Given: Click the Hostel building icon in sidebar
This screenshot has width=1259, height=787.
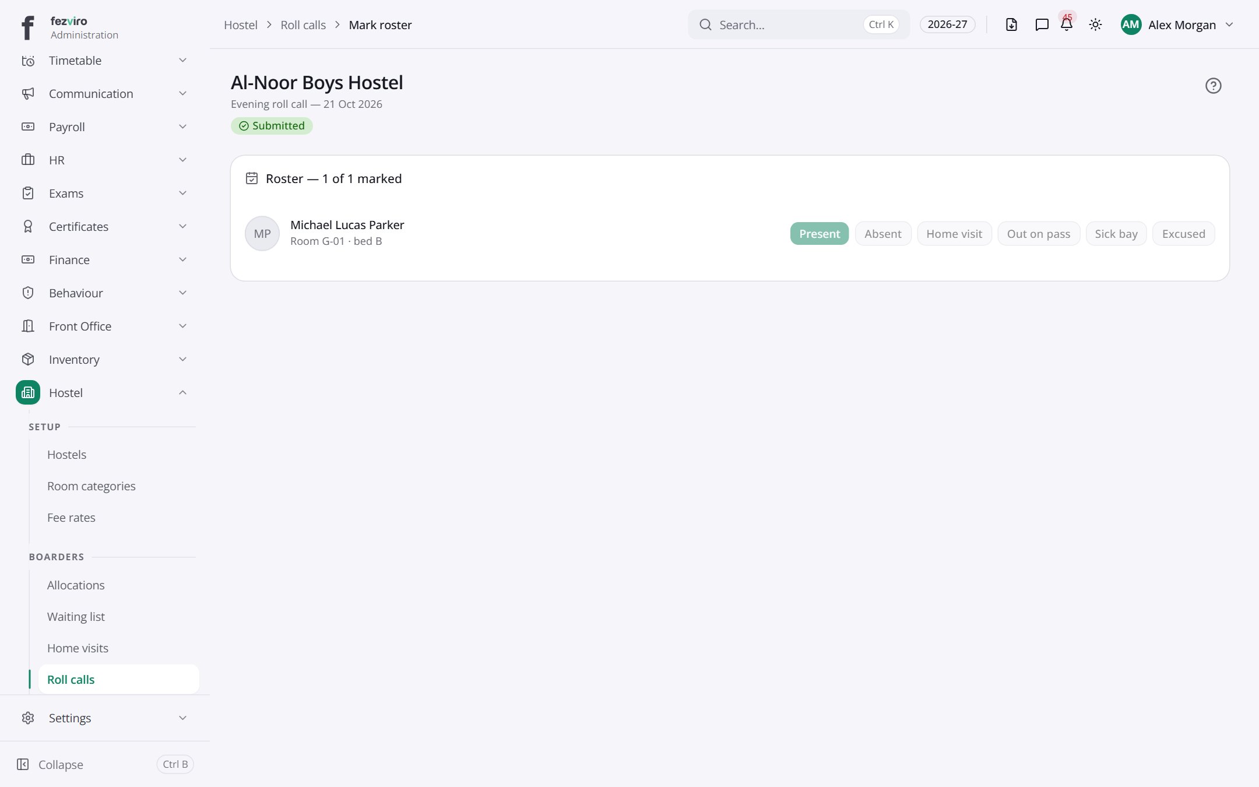Looking at the screenshot, I should tap(28, 392).
